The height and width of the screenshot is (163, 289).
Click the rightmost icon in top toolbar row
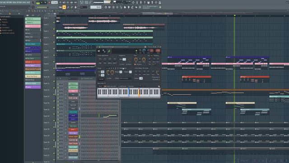(x=160, y=2)
